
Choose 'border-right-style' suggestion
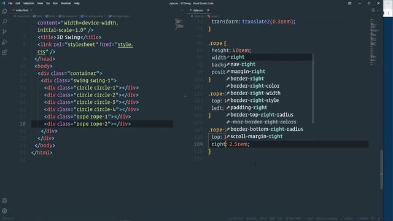click(269, 101)
